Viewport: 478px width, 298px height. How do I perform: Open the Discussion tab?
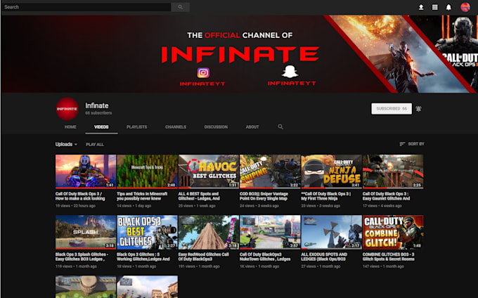click(216, 127)
